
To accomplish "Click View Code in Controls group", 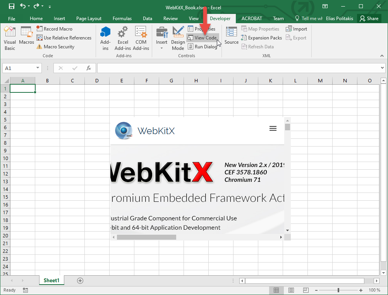I will coord(203,38).
